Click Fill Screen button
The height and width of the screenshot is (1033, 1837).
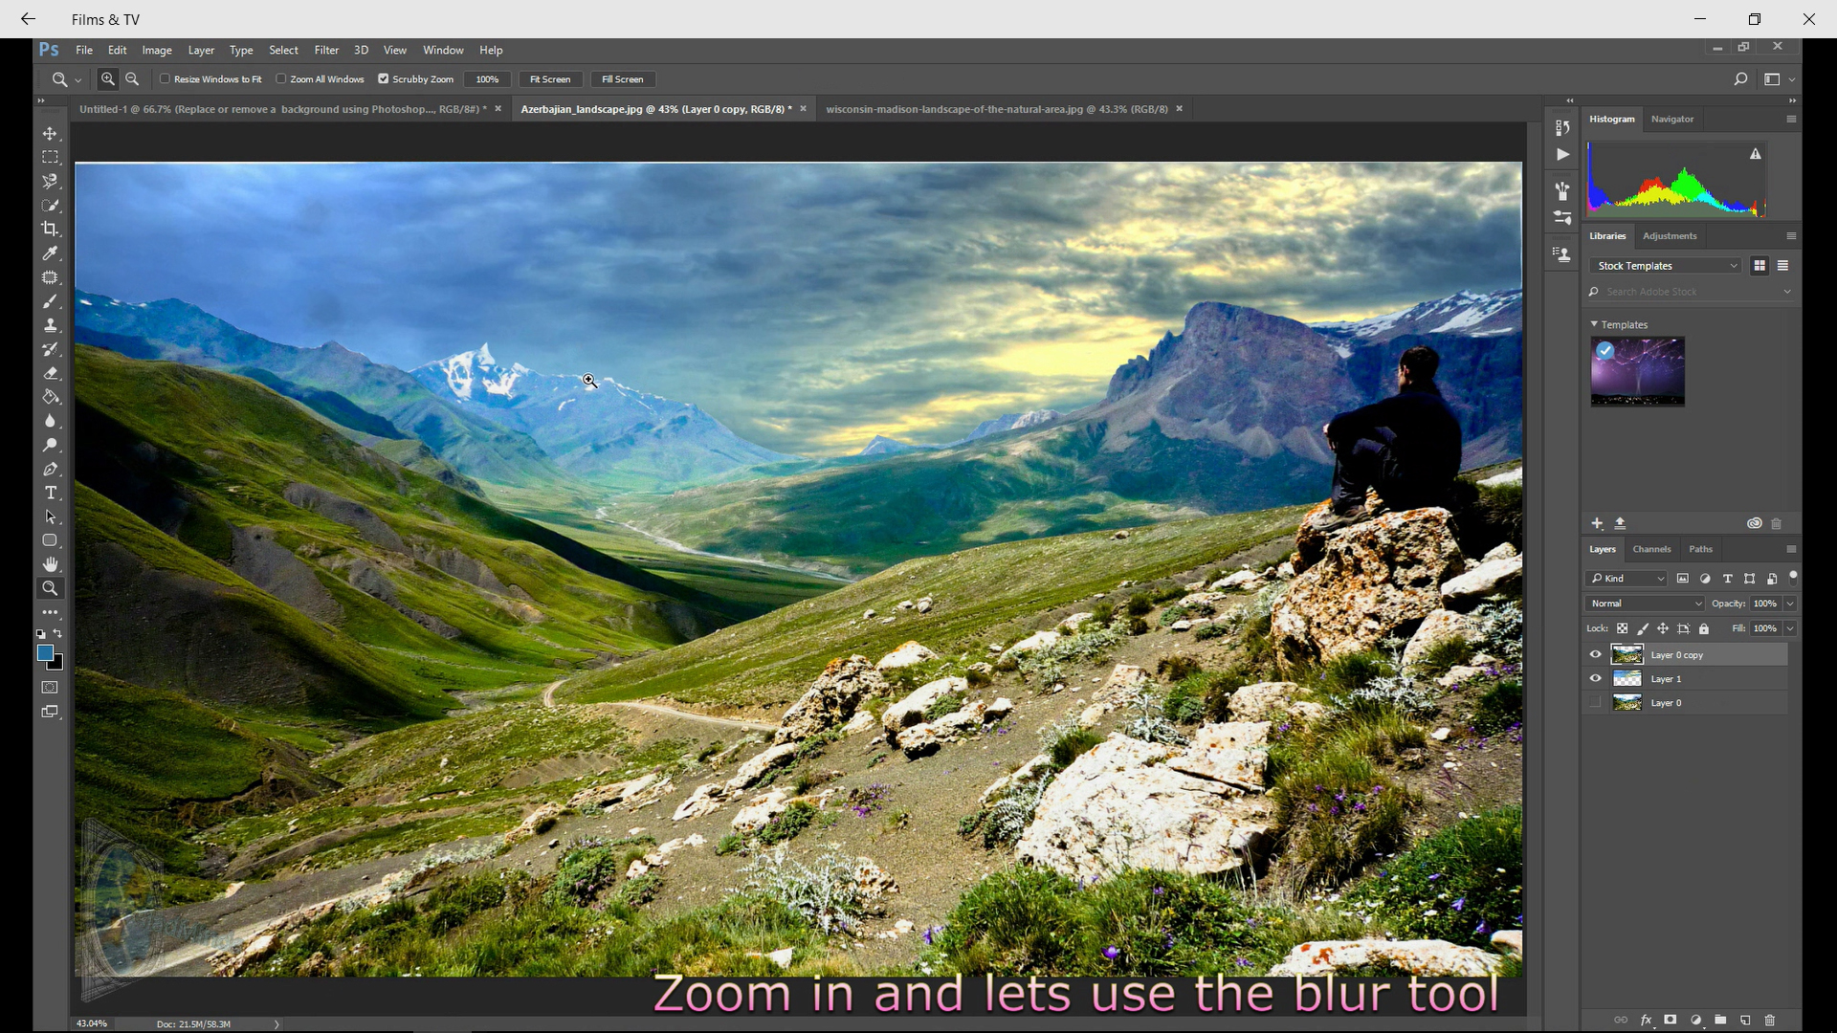(622, 79)
